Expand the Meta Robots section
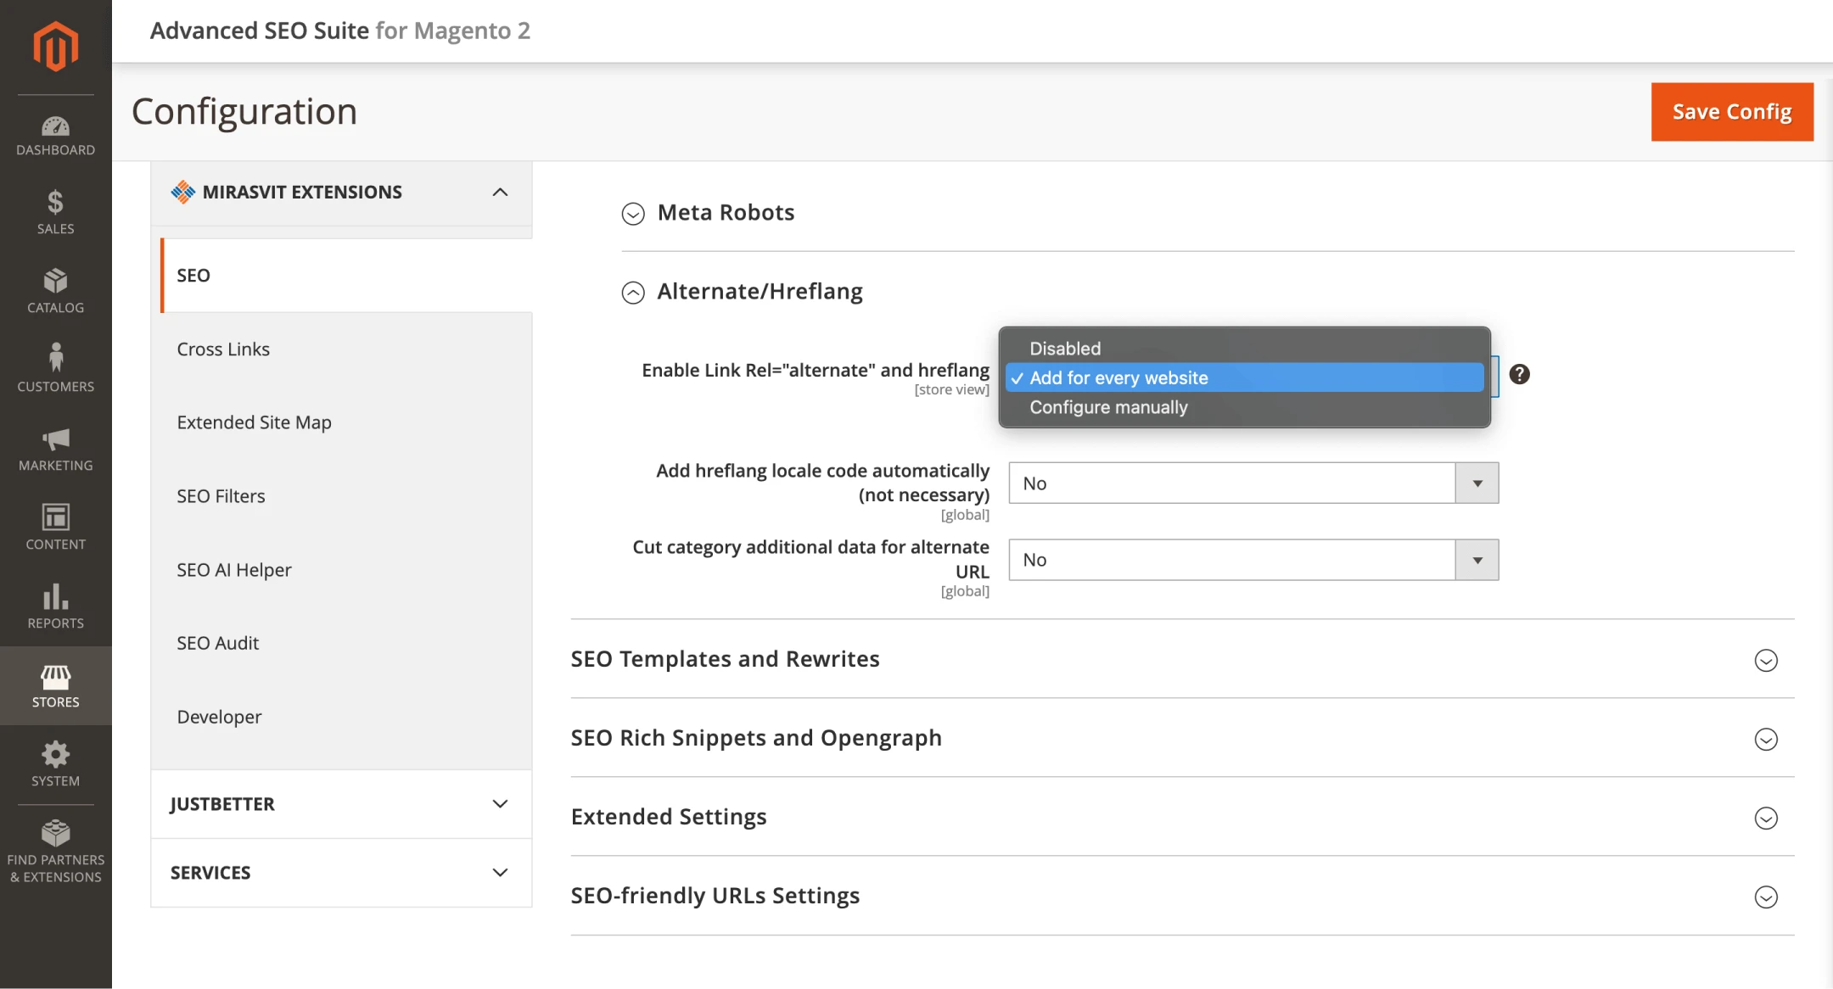Screen dimensions: 1833x989 coord(726,213)
